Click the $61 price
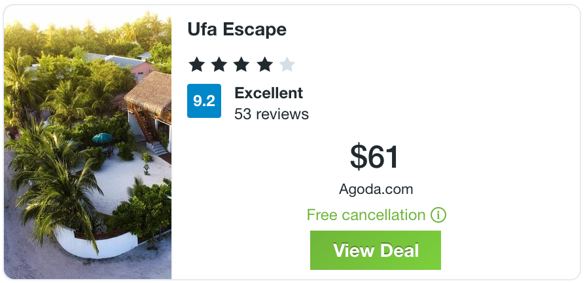Image resolution: width=585 pixels, height=283 pixels. click(x=375, y=157)
